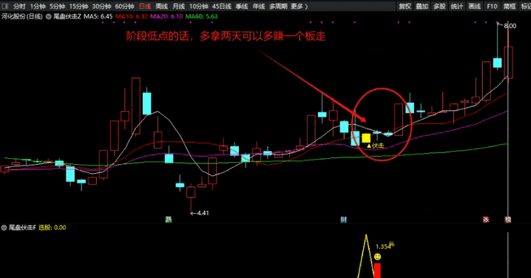Open the 多周期 multi-period option
531x278 pixels.
click(x=278, y=6)
